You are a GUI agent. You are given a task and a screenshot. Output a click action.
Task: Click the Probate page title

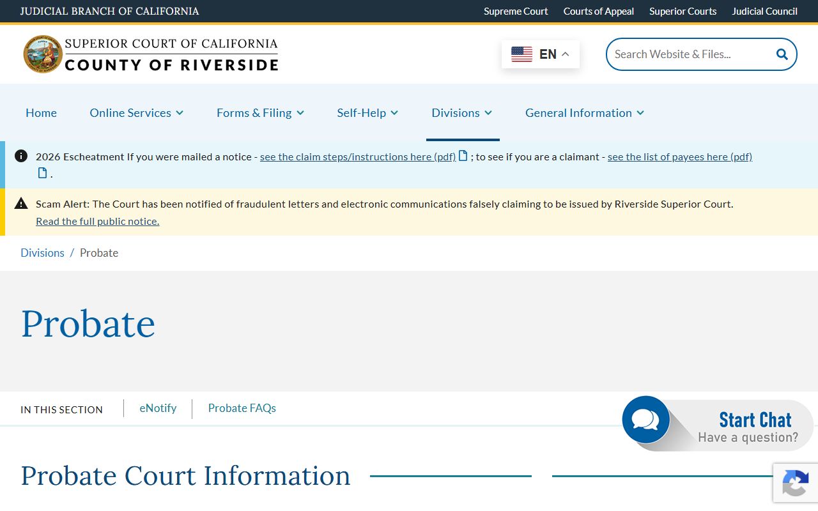point(88,323)
